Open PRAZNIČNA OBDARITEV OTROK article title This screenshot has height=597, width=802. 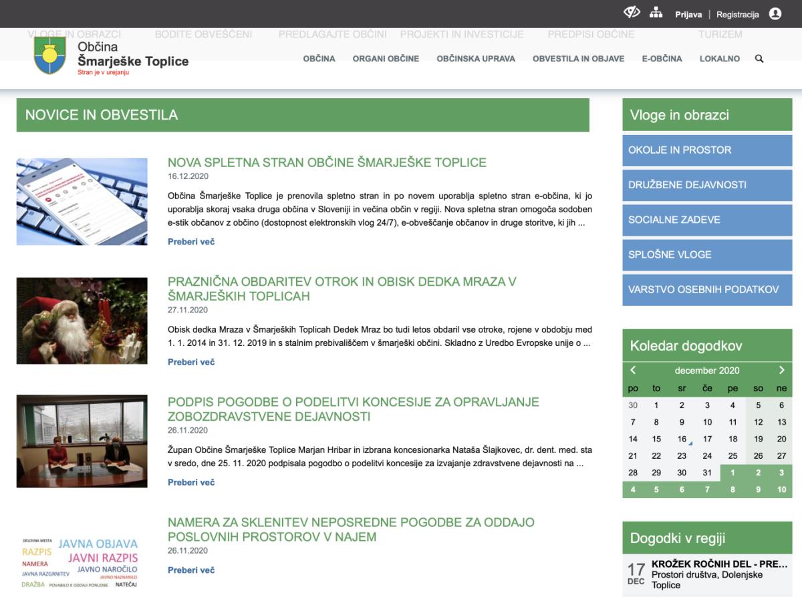[342, 288]
